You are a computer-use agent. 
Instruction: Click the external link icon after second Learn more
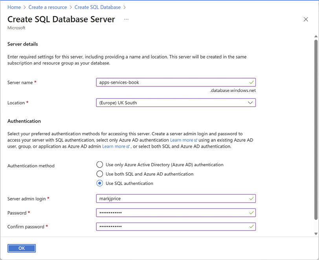[x=128, y=146]
